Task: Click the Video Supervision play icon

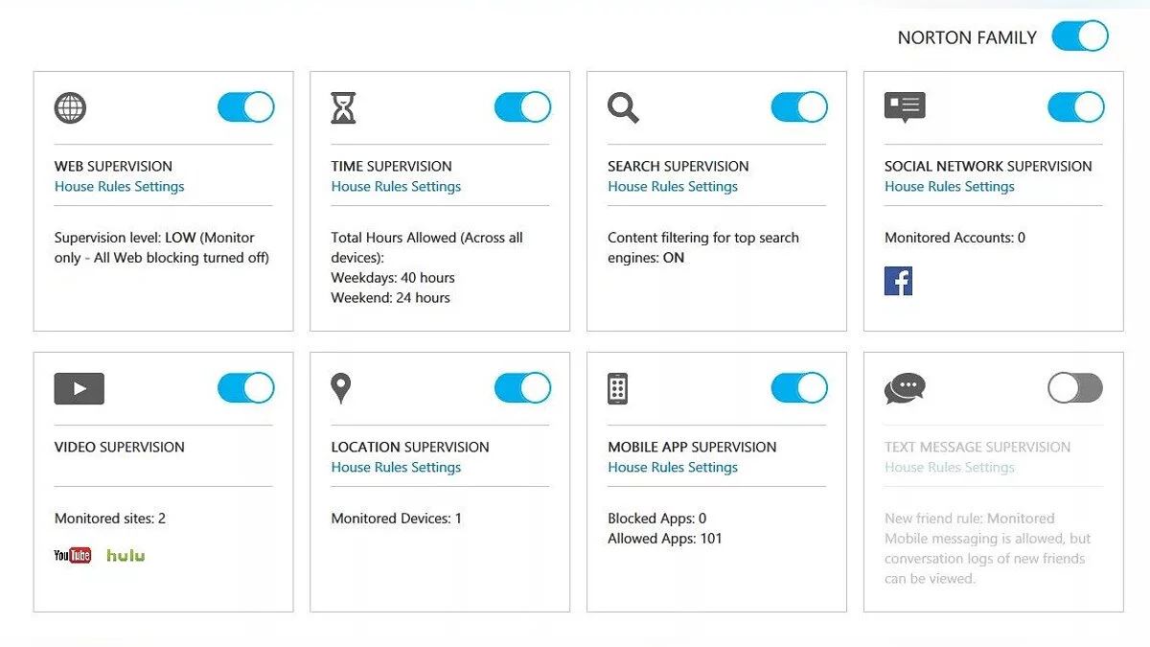Action: [80, 388]
